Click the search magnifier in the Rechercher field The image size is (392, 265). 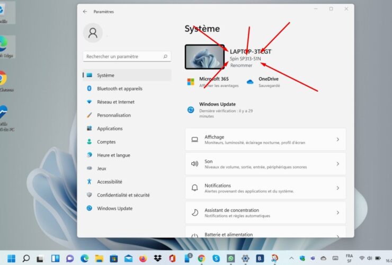tap(165, 56)
